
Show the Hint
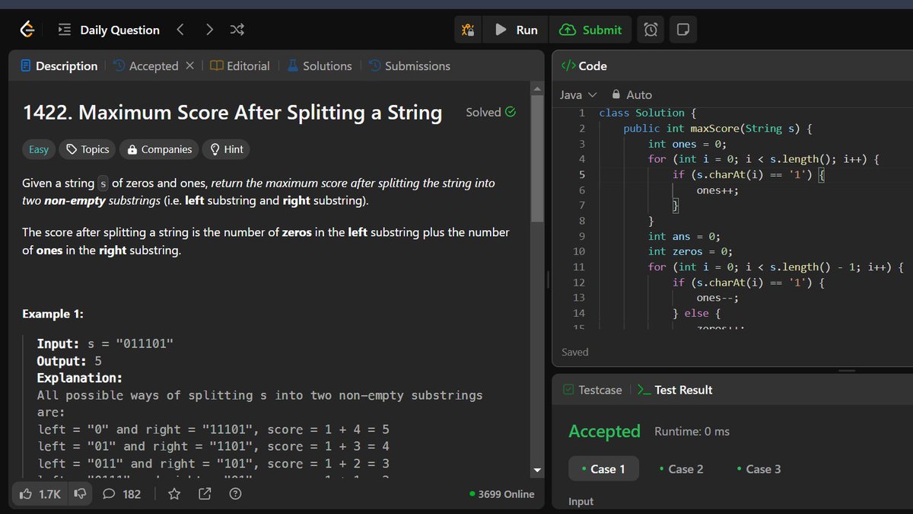tap(226, 149)
